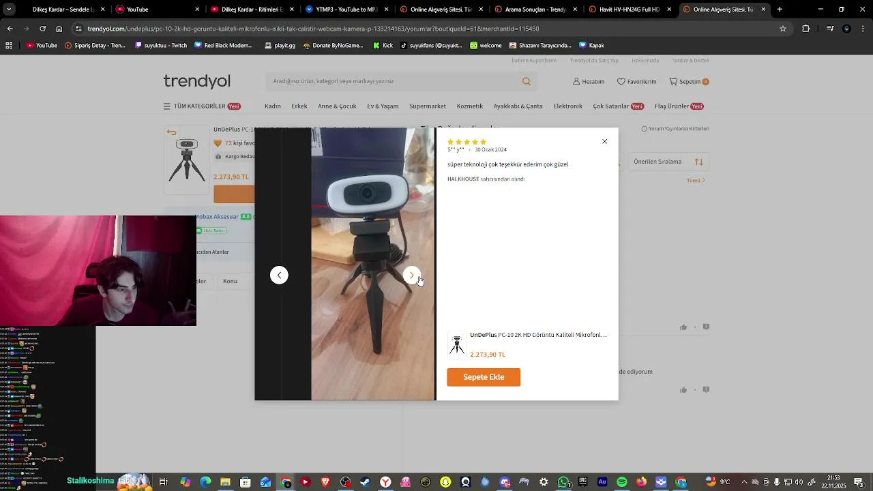Open the apps grid in the bookmarks bar
The height and width of the screenshot is (491, 873).
click(9, 46)
